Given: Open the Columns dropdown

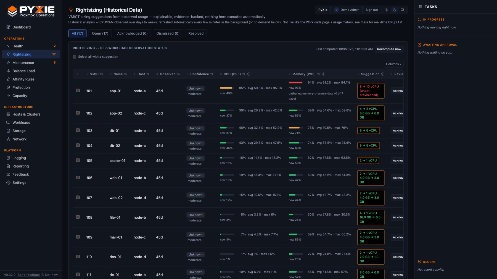Looking at the screenshot, I should pos(393,64).
